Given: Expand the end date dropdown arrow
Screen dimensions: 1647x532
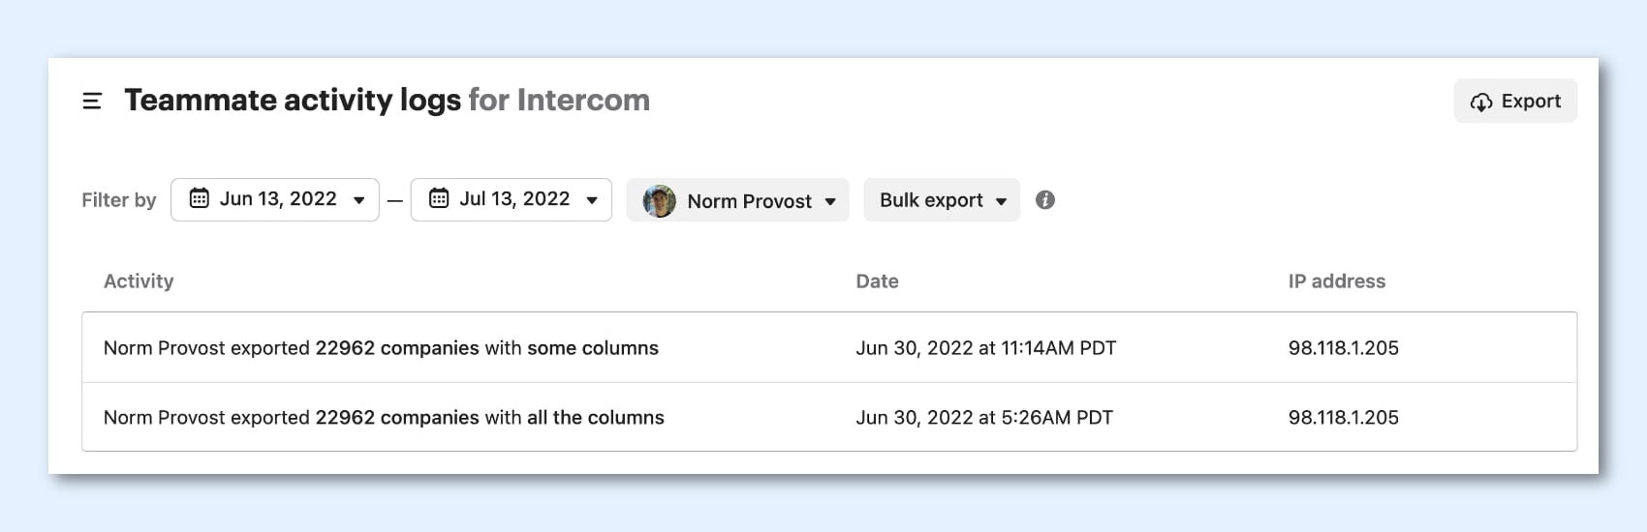Looking at the screenshot, I should pyautogui.click(x=592, y=200).
